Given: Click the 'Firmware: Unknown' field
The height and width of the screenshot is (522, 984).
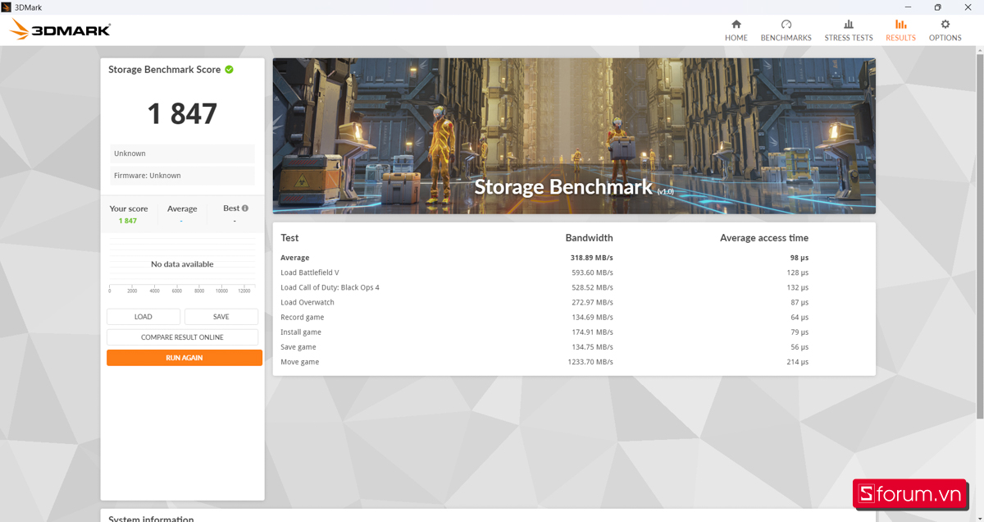Looking at the screenshot, I should pos(182,176).
